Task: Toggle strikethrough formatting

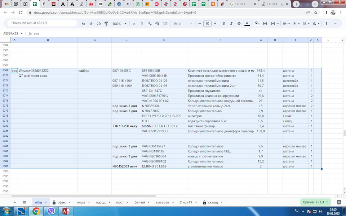Action: pos(239,23)
